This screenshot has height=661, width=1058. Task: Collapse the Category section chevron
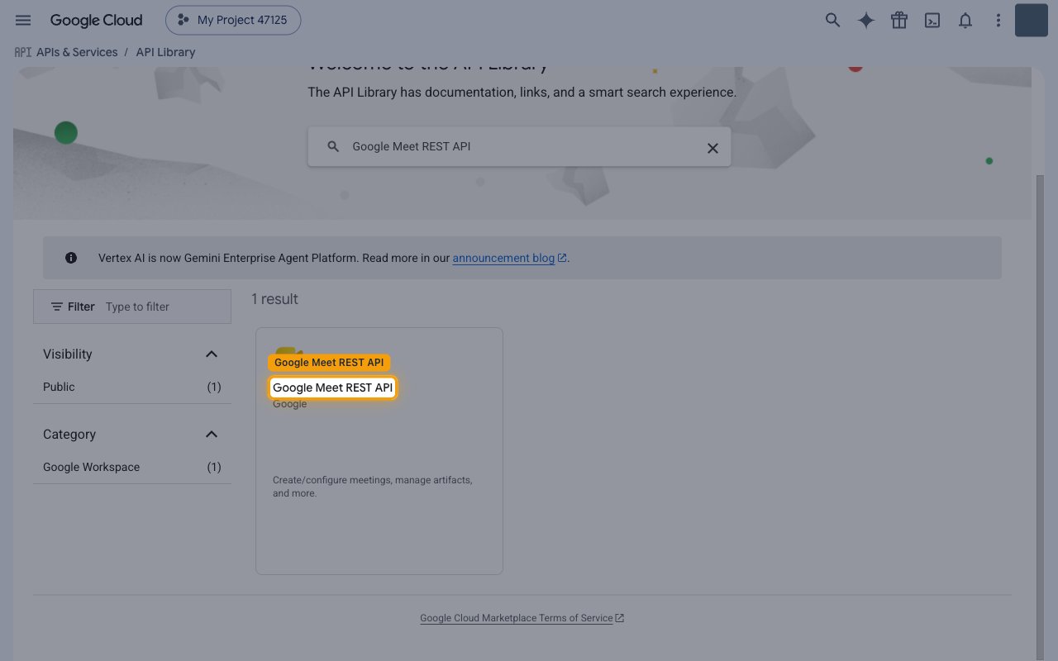(212, 435)
